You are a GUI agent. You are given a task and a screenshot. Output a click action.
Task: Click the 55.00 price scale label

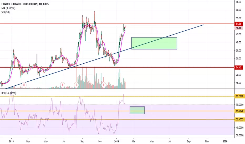click(238, 18)
